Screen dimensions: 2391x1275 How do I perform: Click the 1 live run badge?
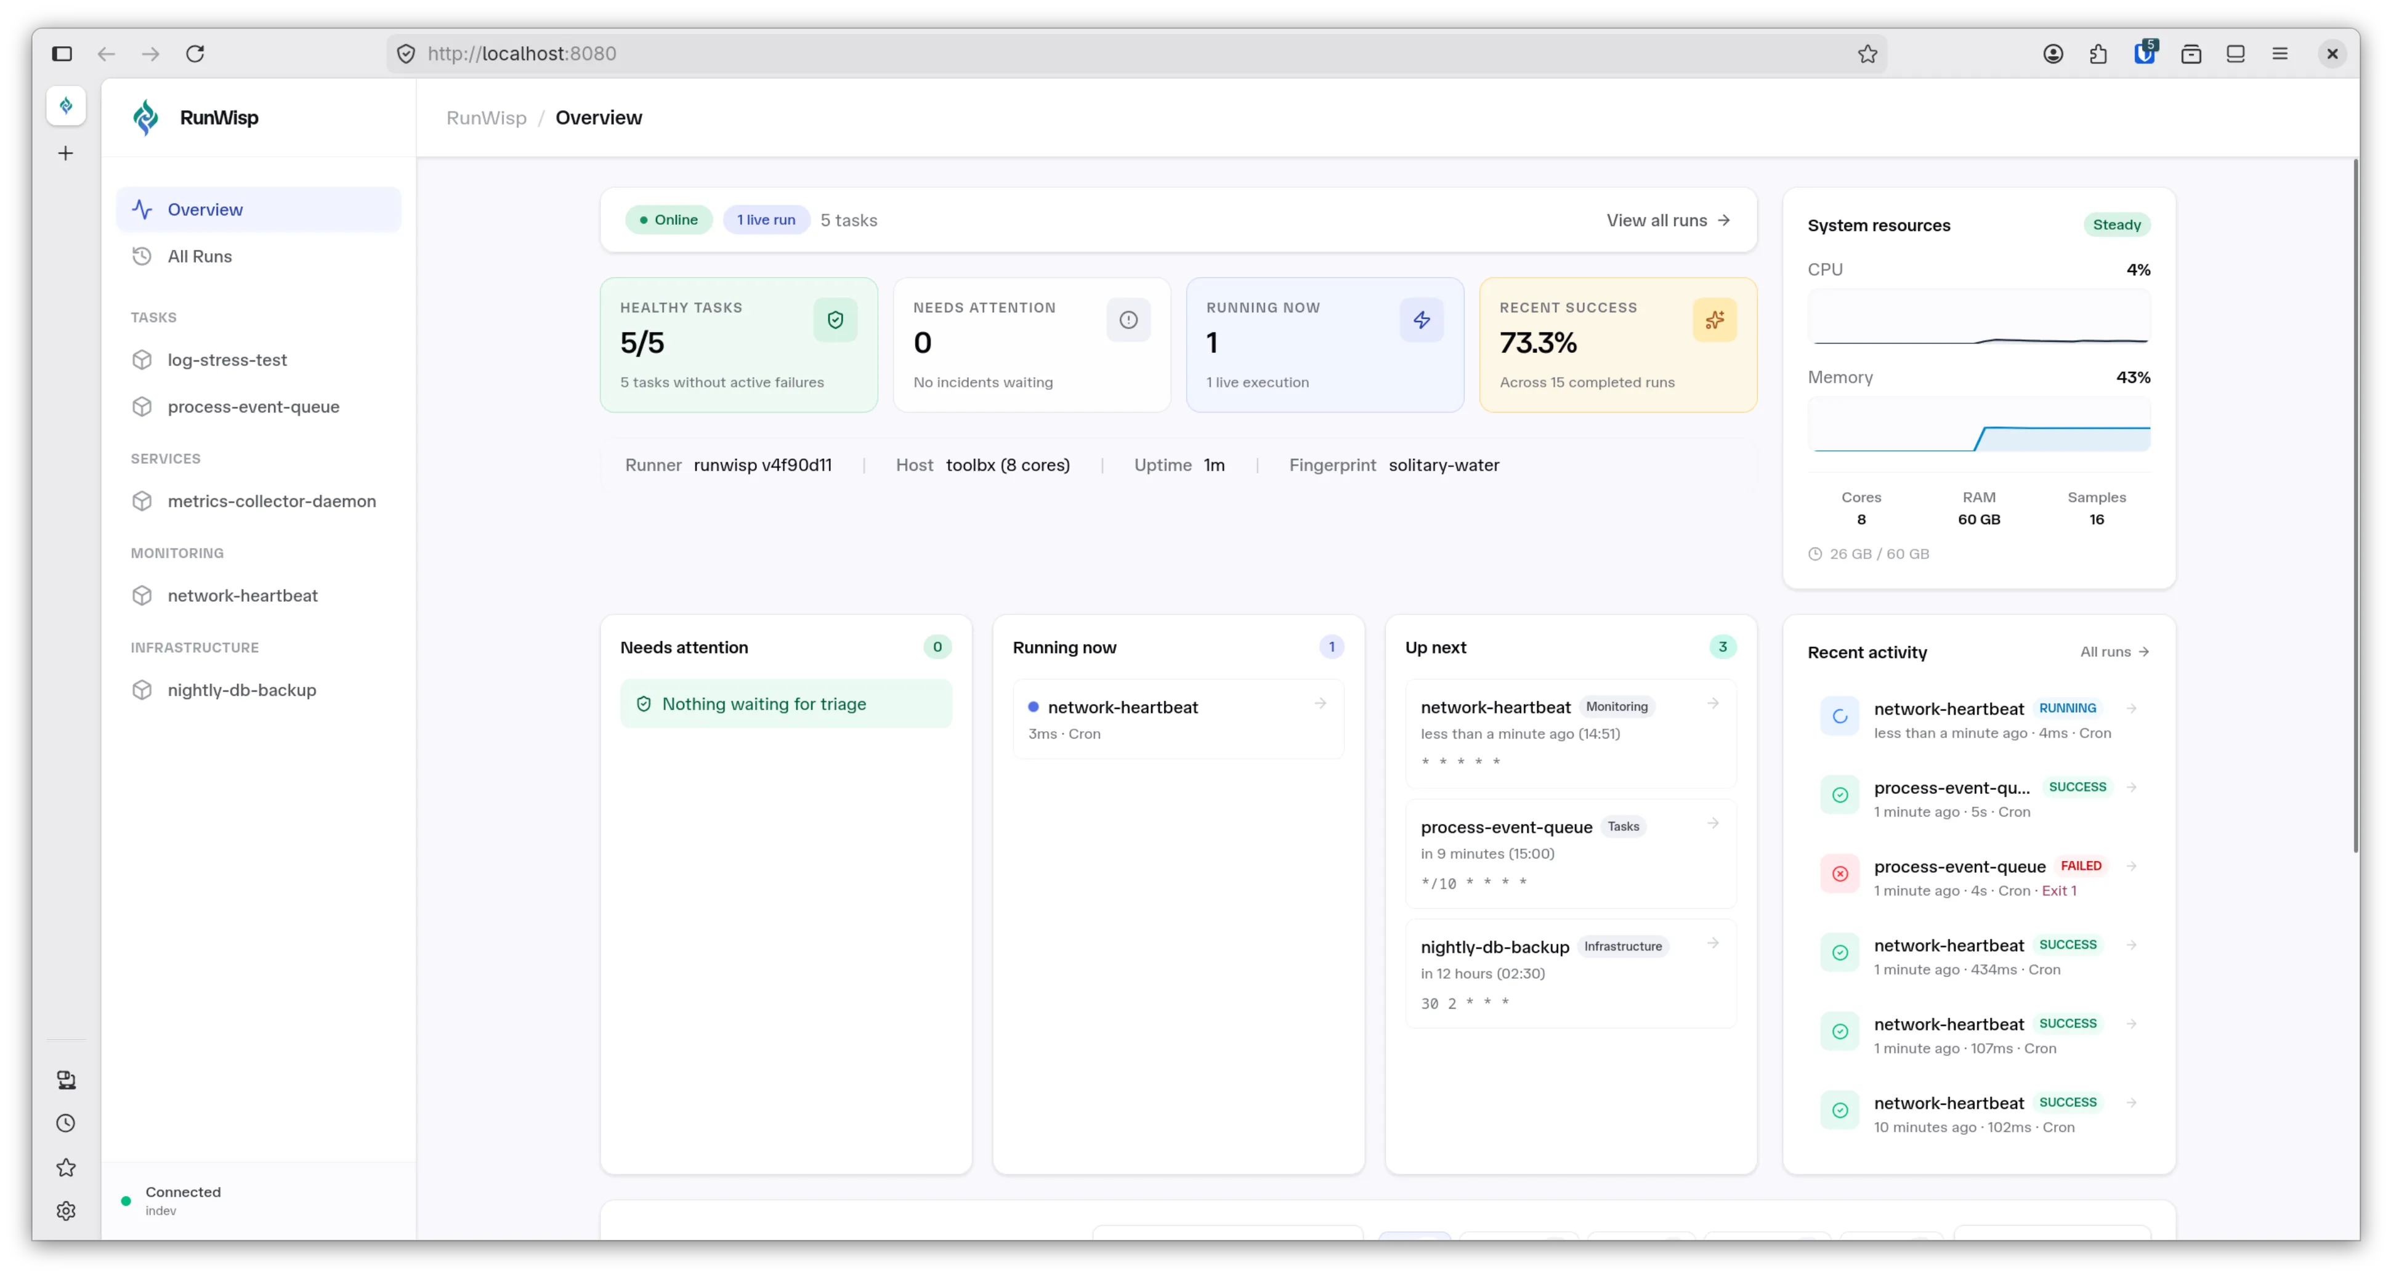[x=766, y=220]
